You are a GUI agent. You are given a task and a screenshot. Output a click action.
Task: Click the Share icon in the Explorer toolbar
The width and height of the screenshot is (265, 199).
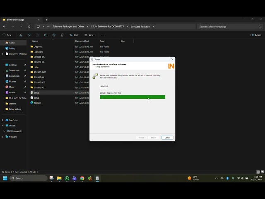54,35
